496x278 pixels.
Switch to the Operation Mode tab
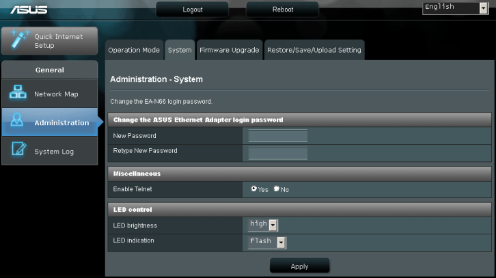pos(134,50)
